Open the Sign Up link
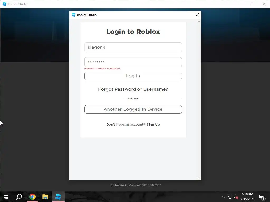 (x=153, y=124)
